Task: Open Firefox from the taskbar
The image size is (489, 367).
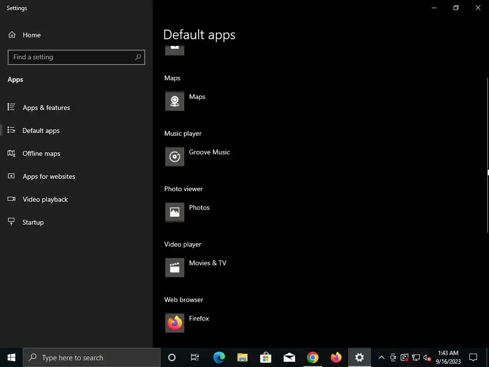Action: [336, 357]
